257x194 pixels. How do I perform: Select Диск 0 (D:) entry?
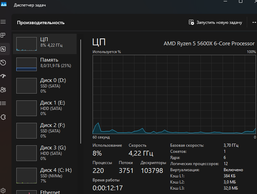tap(45, 86)
